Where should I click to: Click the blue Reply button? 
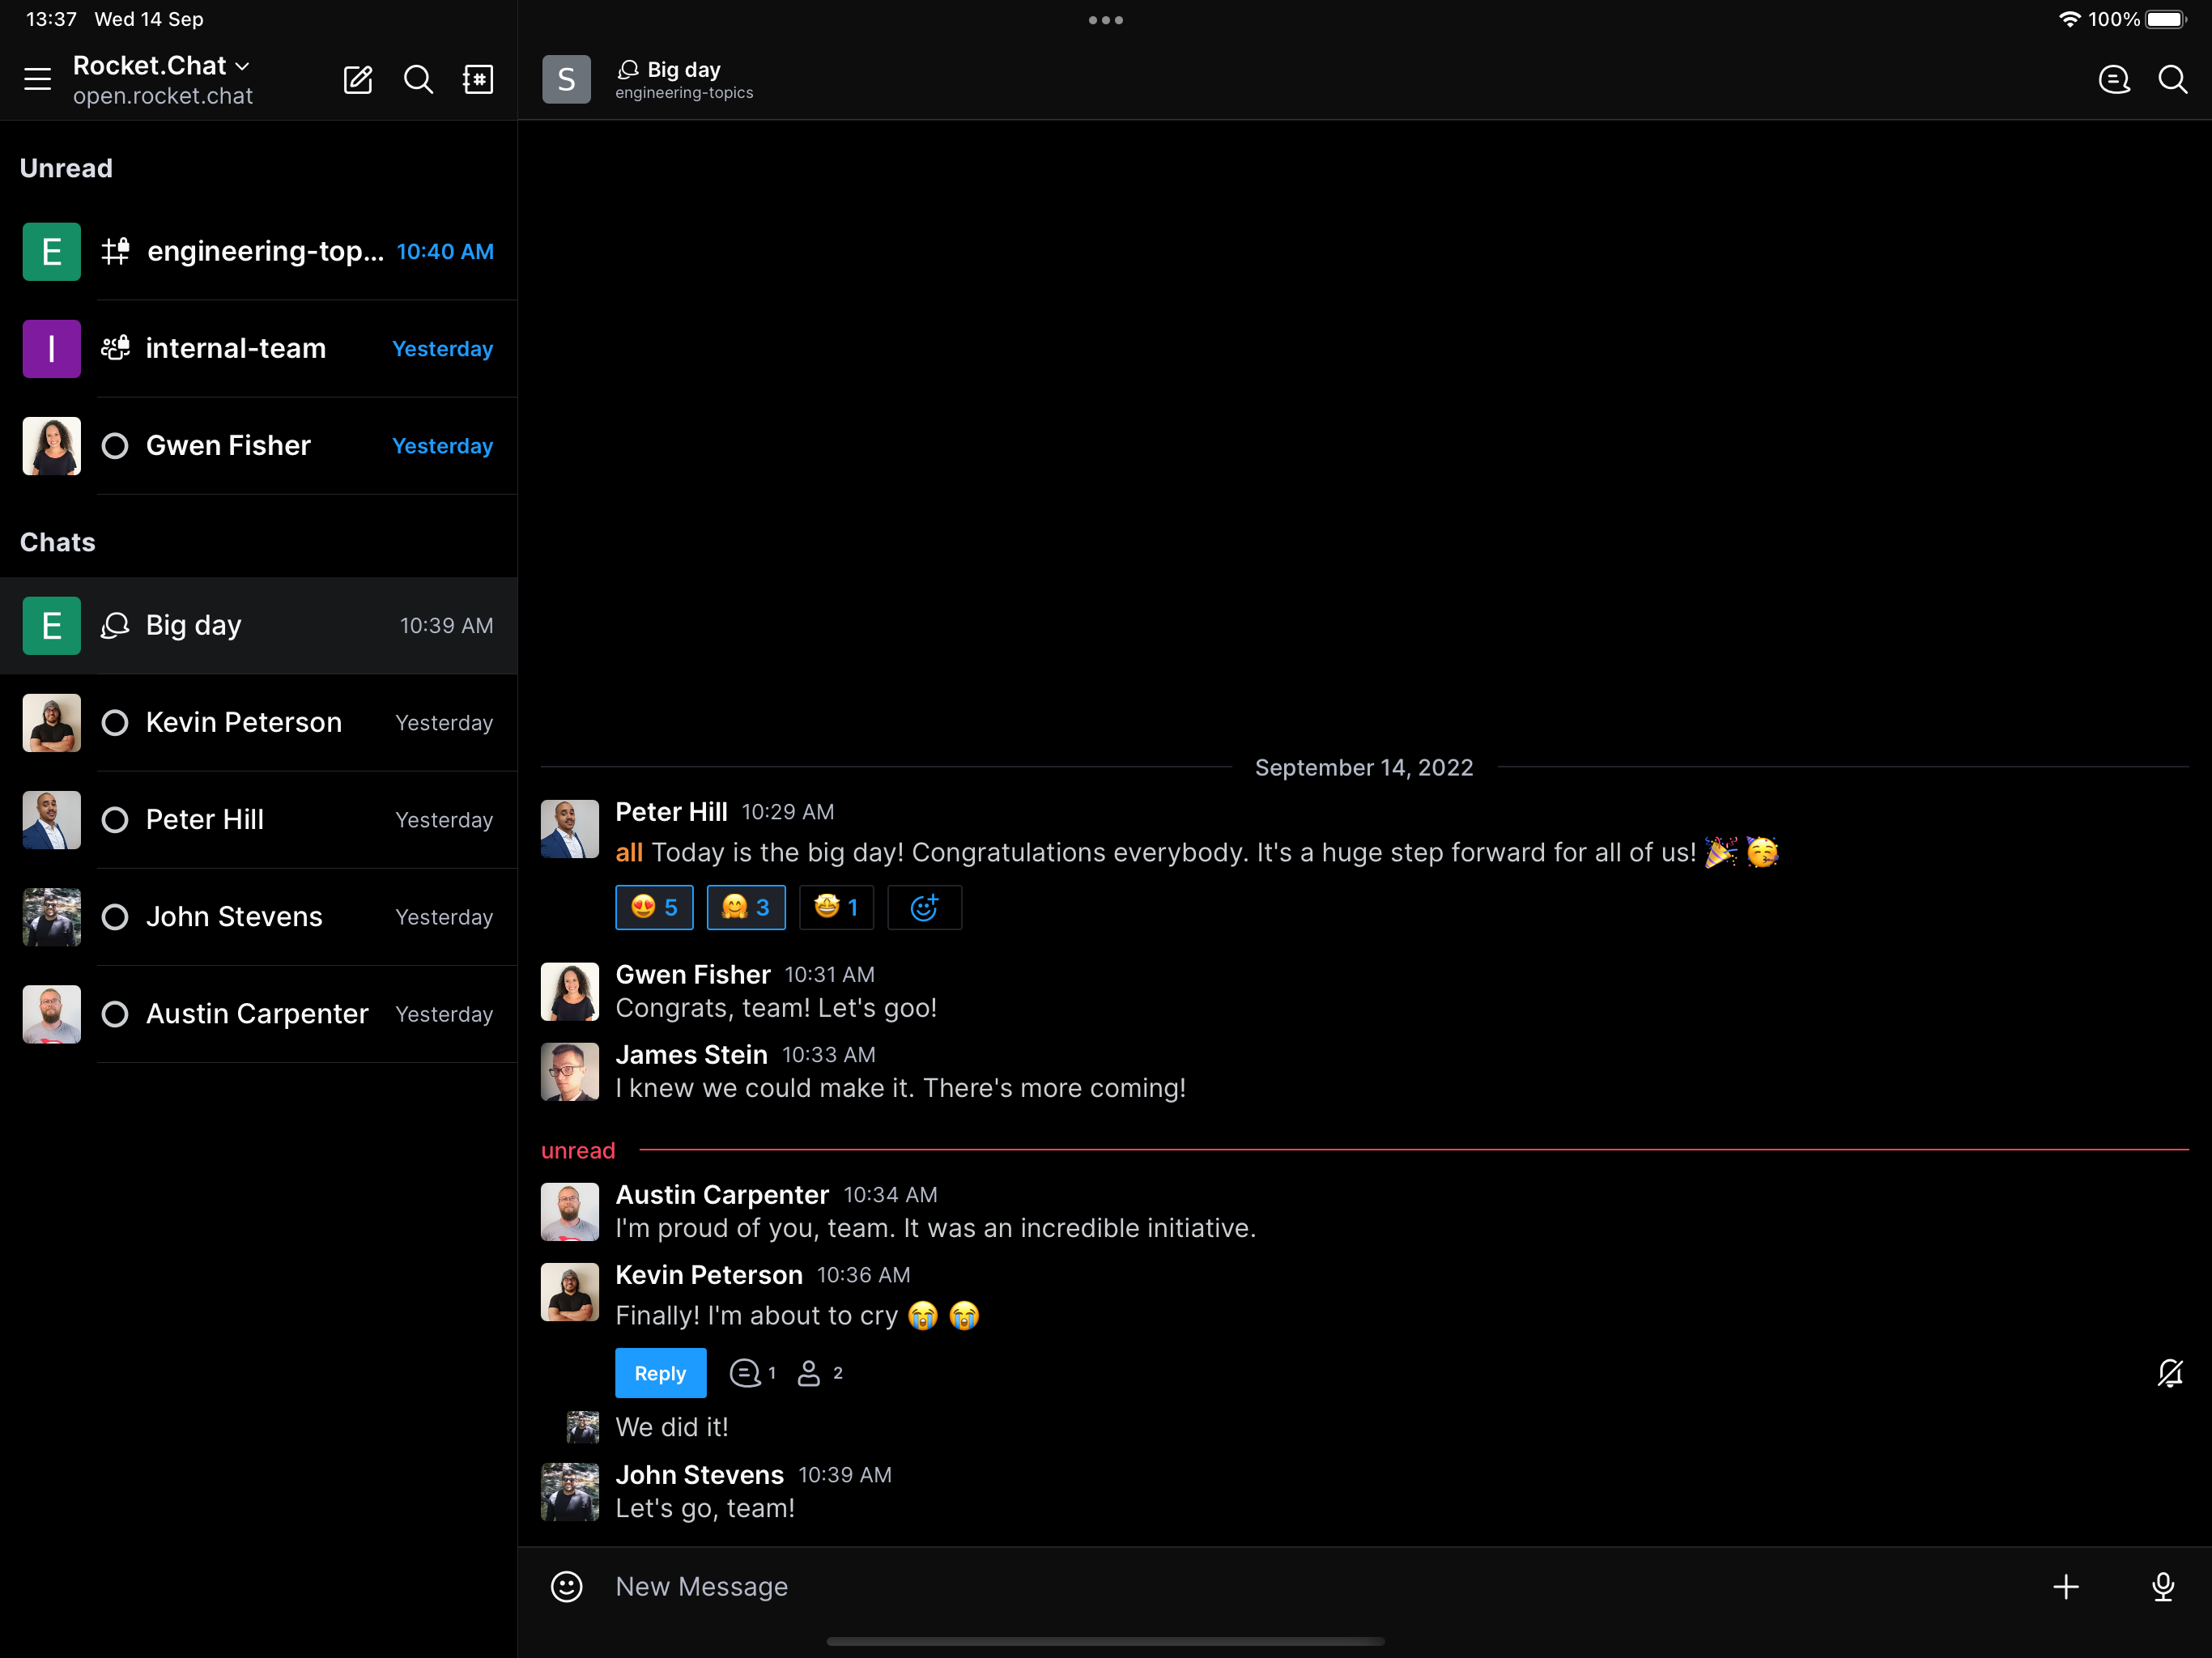660,1373
